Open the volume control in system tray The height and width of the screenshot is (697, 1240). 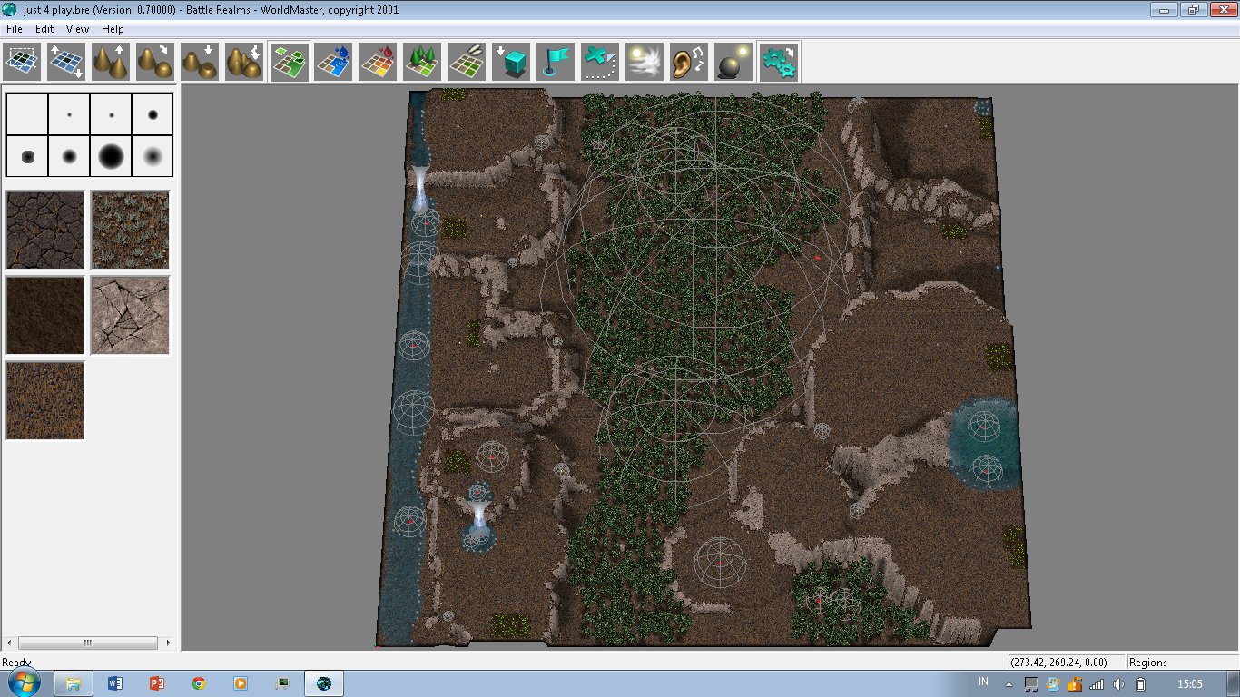tap(1118, 684)
